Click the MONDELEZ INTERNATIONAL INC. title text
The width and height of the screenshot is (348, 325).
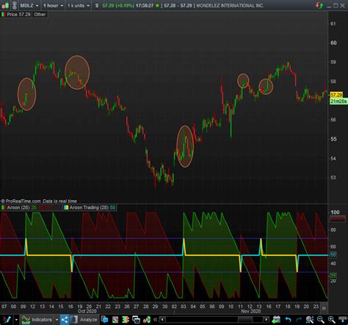[230, 5]
